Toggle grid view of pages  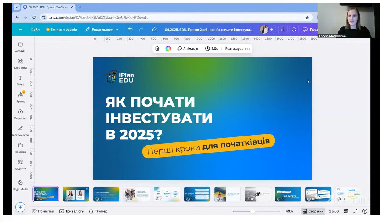346,211
